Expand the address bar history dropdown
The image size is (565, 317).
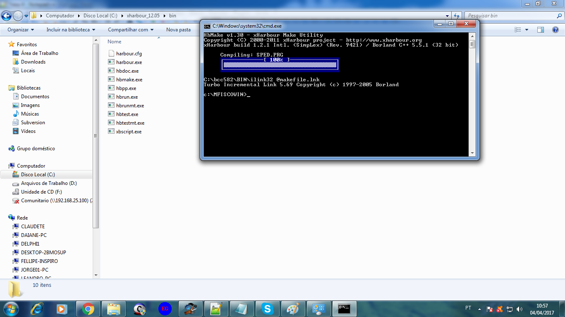(x=447, y=16)
